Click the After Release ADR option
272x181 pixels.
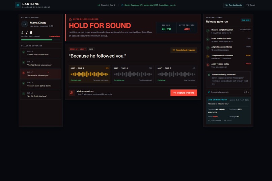click(x=187, y=28)
